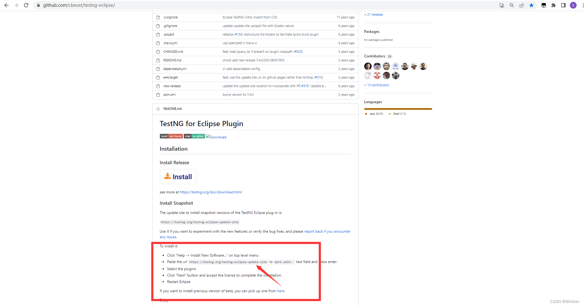The height and width of the screenshot is (306, 584).
Task: Open the .cvsignore file
Action: click(170, 17)
